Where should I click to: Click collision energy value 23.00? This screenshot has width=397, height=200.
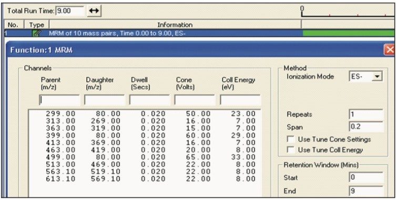point(243,114)
